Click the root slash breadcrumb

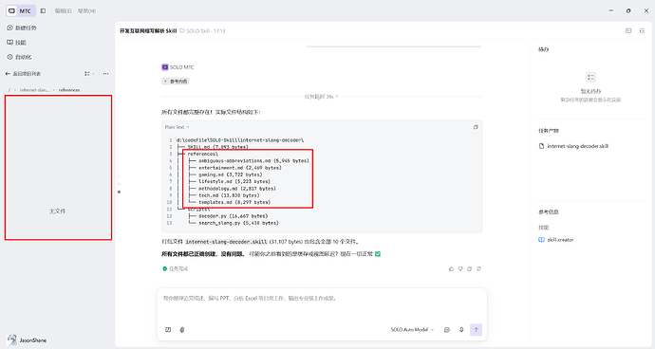click(9, 90)
